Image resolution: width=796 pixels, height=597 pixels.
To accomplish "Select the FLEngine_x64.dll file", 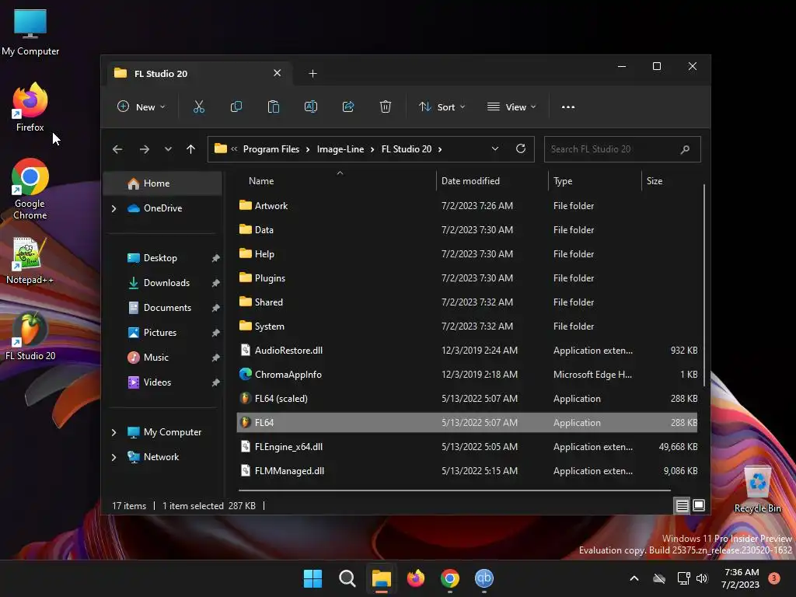I will [x=467, y=447].
